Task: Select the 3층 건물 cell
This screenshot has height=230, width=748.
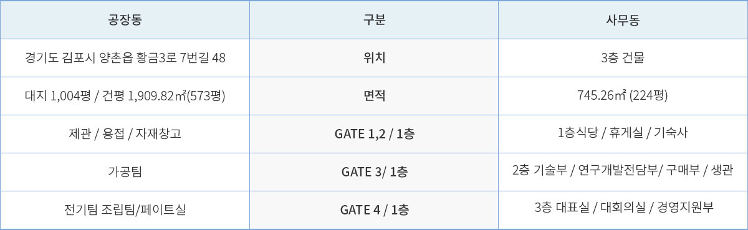Action: coord(623,58)
